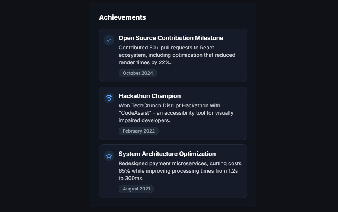Click the "CodeAssist" accessibility tool text

(176, 113)
